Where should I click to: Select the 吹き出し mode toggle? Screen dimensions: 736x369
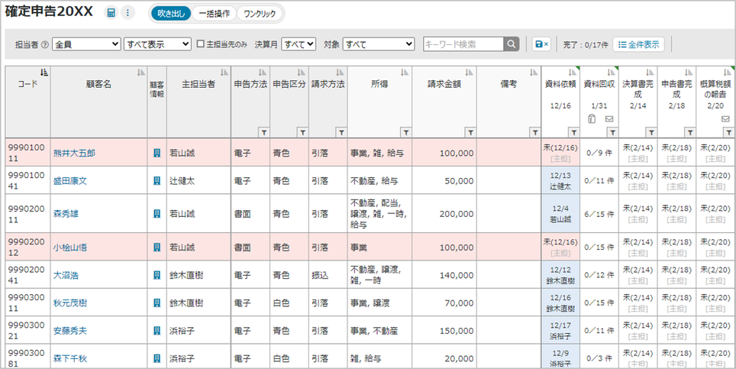pos(170,13)
